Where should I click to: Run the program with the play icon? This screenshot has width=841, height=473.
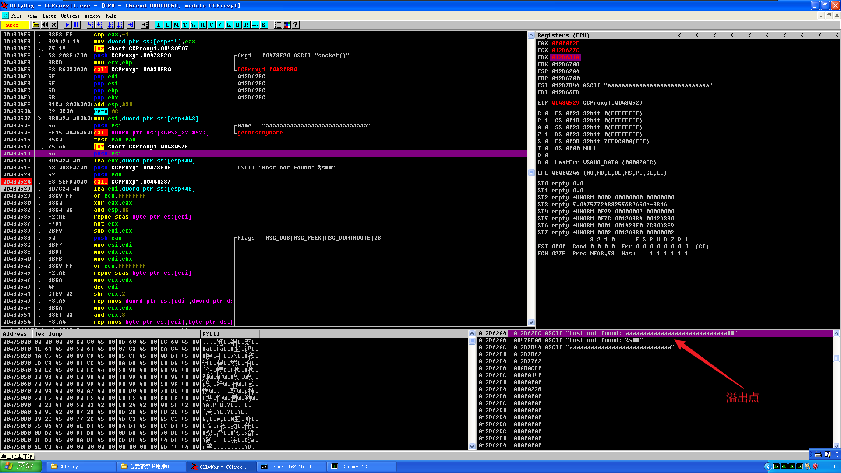(67, 25)
